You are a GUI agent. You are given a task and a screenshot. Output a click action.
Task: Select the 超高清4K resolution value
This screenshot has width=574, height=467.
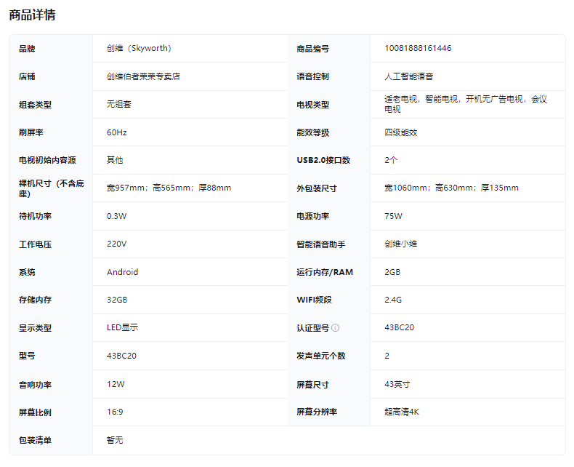402,412
